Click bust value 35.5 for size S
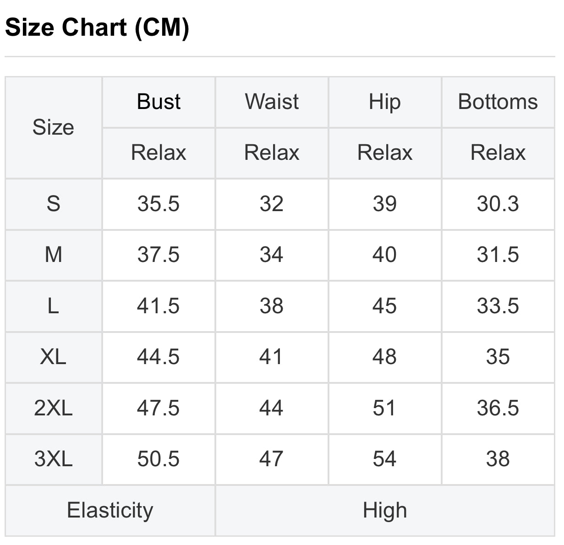The height and width of the screenshot is (545, 564). tap(159, 204)
